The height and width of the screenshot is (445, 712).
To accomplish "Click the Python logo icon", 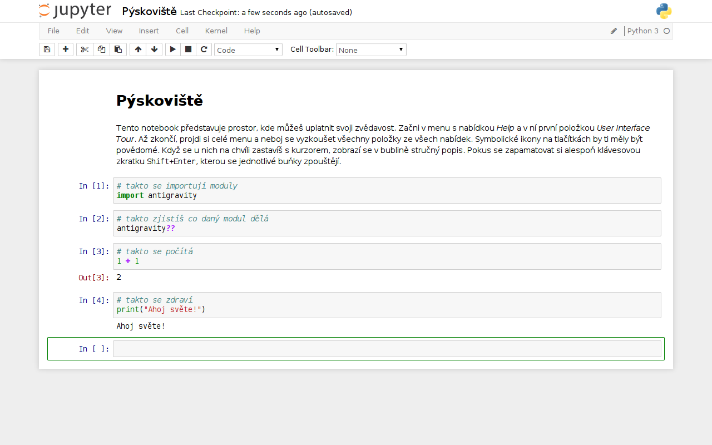I will tap(664, 11).
